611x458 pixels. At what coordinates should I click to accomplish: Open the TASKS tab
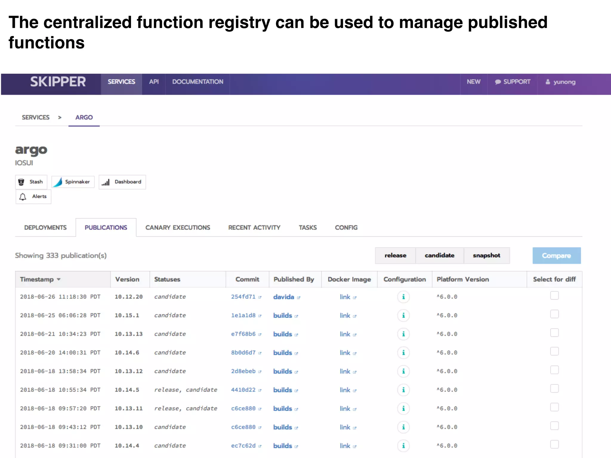coord(308,228)
